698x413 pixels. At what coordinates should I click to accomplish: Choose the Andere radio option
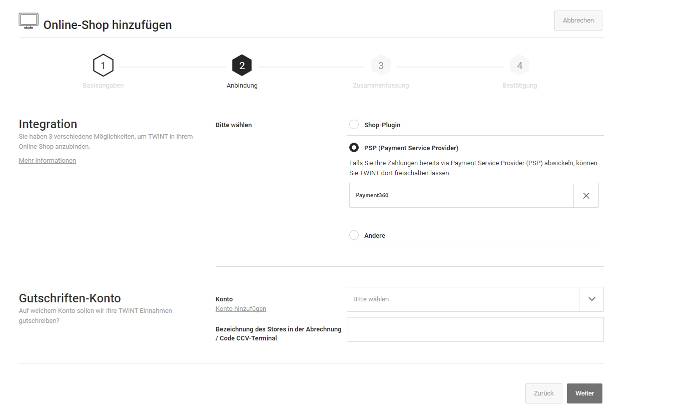[x=354, y=235]
